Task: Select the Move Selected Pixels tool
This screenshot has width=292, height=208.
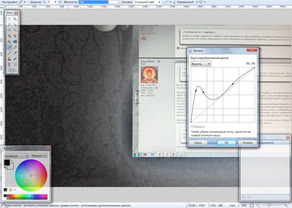Action: tap(15, 19)
